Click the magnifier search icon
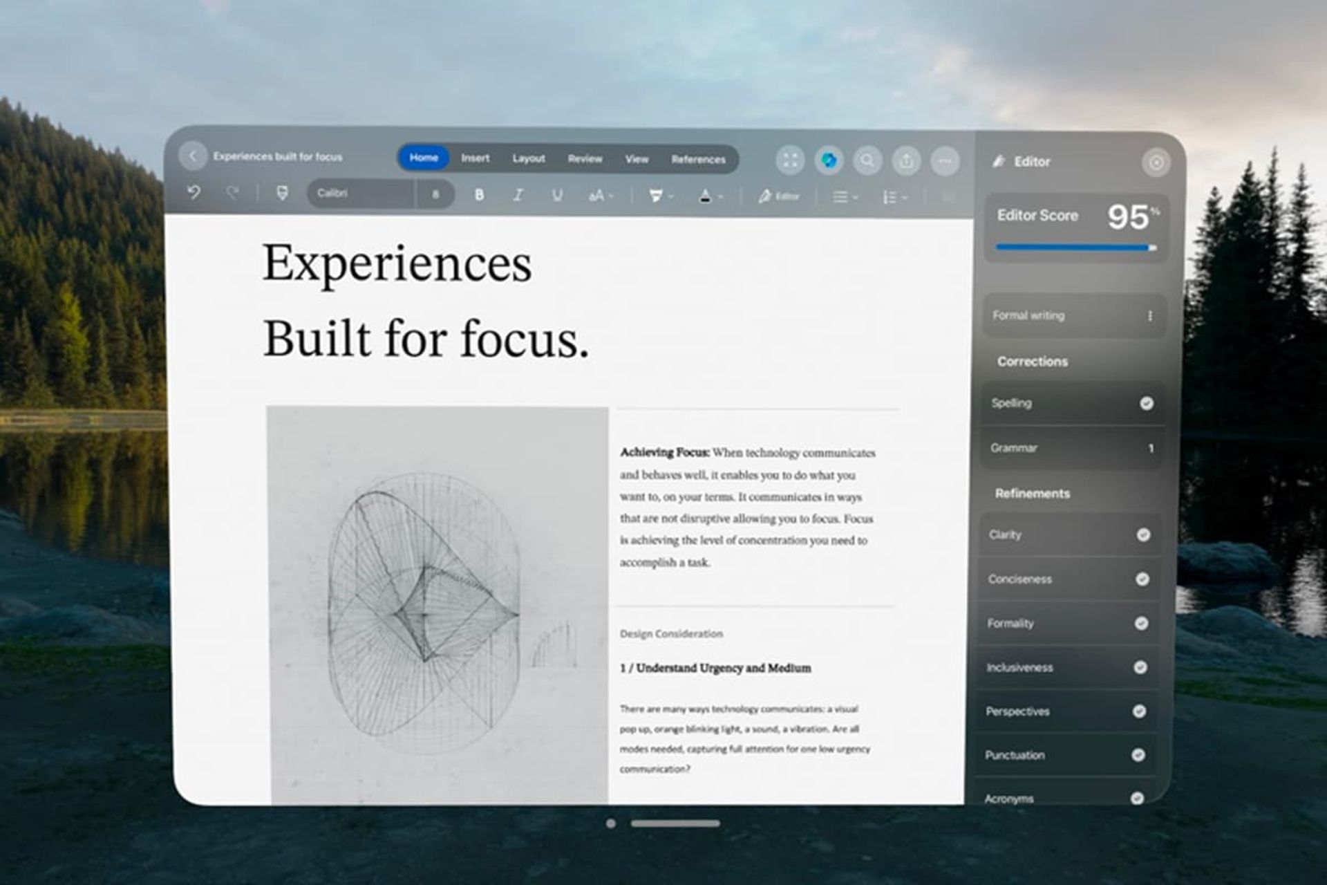1327x885 pixels. click(867, 161)
